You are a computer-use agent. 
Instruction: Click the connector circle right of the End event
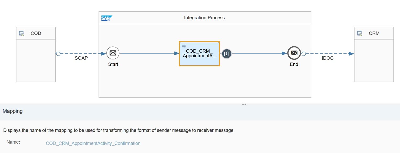click(x=304, y=54)
